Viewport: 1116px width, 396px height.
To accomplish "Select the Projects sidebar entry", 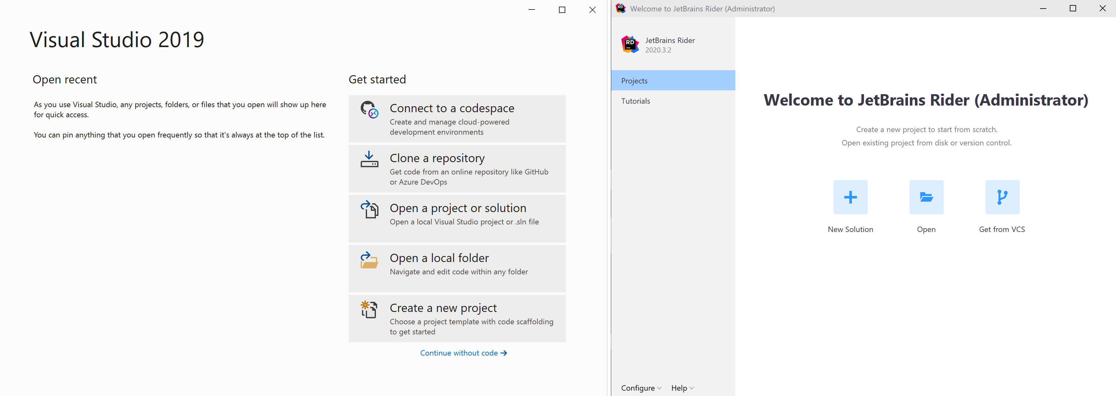I will (x=634, y=80).
